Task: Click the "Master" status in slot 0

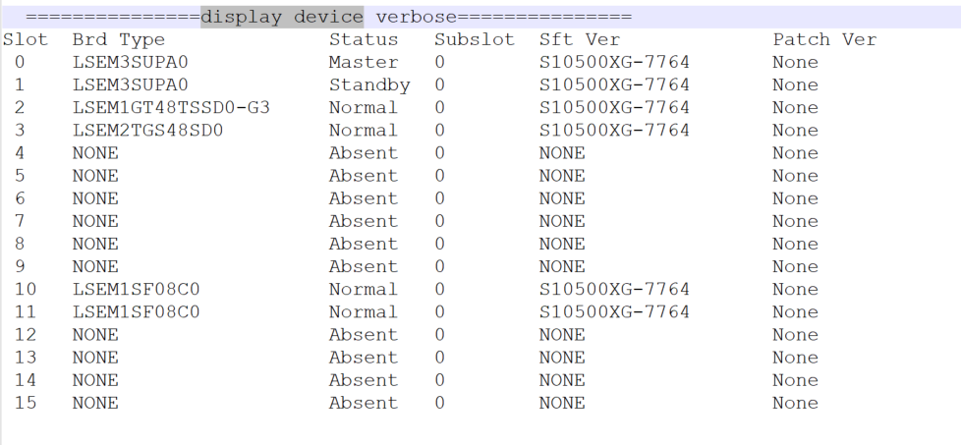Action: (x=364, y=62)
